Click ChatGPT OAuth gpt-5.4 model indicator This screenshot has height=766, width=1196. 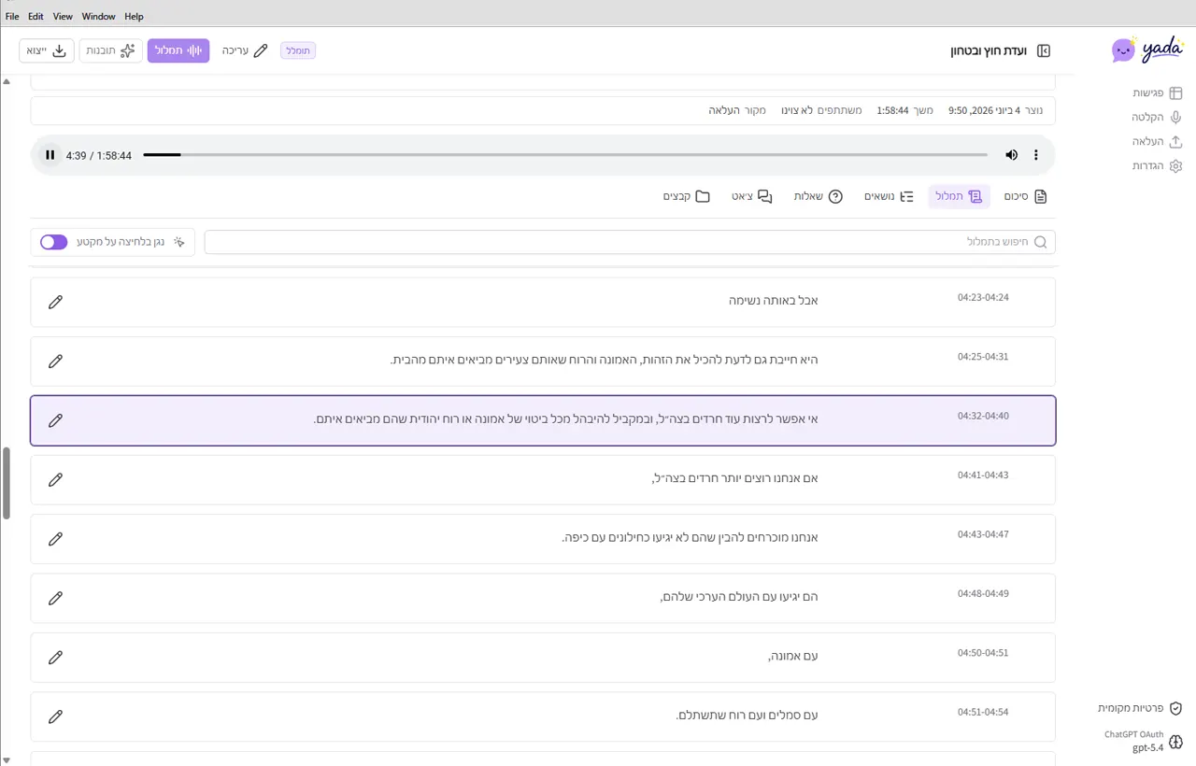click(x=1144, y=741)
